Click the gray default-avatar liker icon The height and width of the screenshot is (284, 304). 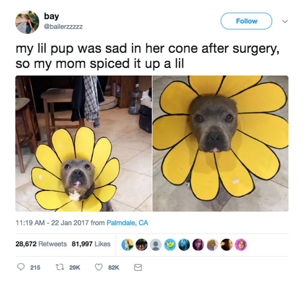coord(155,245)
